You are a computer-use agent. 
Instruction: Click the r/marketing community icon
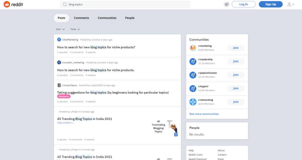tap(193, 48)
